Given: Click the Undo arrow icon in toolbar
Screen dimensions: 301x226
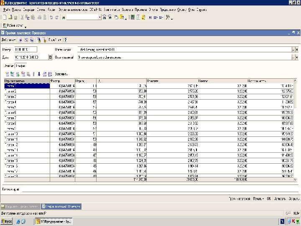Looking at the screenshot, I should (x=51, y=18).
